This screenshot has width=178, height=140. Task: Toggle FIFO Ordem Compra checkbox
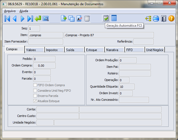(35, 85)
